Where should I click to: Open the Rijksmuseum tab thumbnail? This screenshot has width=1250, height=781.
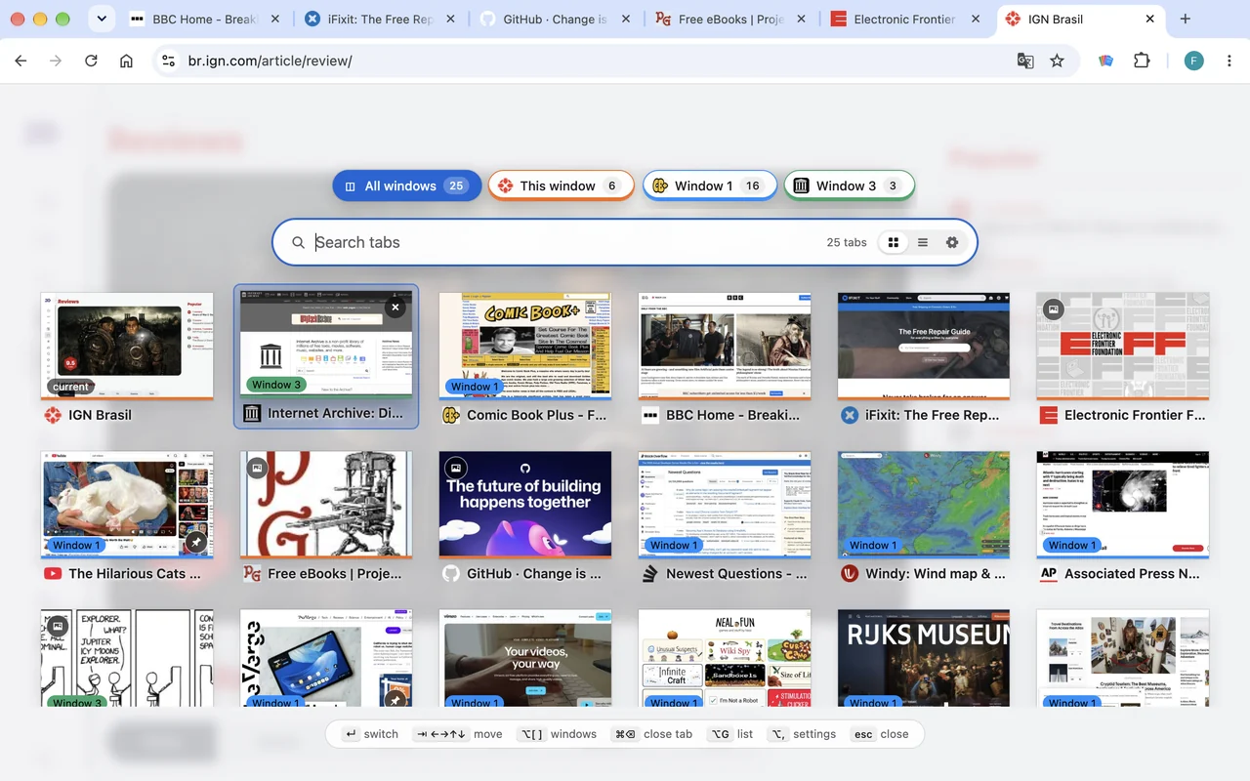point(924,658)
